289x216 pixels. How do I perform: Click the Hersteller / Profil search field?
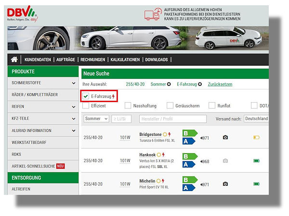click(x=173, y=119)
